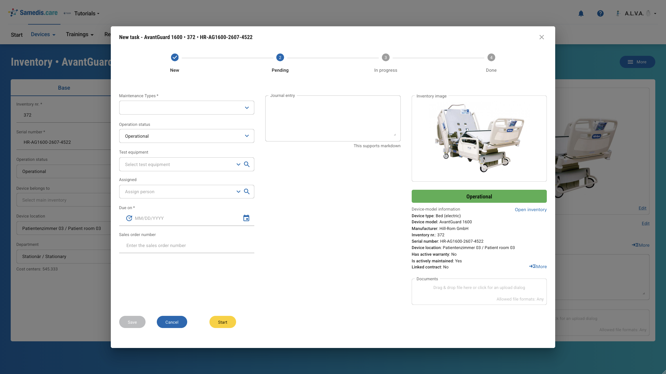Screen dimensions: 666x374
Task: Click the Documents upload drop zone
Action: pos(479,292)
